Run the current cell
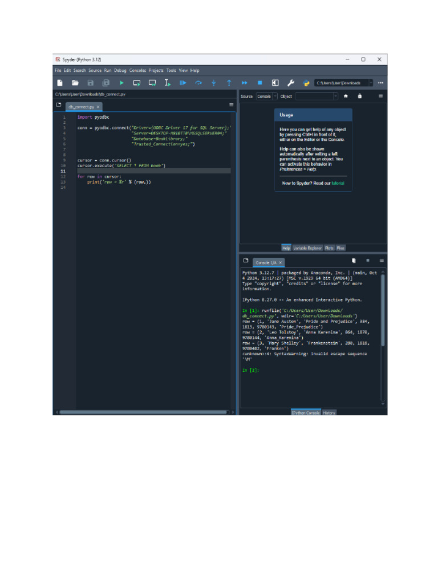This screenshot has height=584, width=438. 137,83
